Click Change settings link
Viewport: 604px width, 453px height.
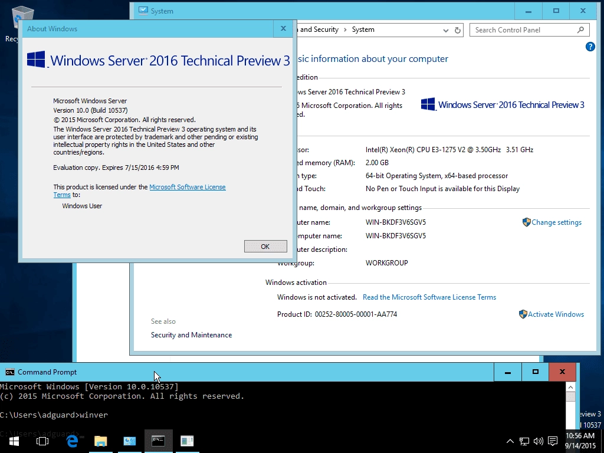coord(556,222)
